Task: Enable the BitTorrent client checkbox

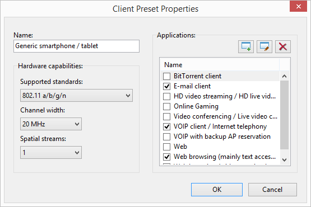Action: tap(166, 76)
